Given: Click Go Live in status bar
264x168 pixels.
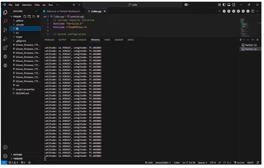Looking at the screenshot, I should 239,162.
